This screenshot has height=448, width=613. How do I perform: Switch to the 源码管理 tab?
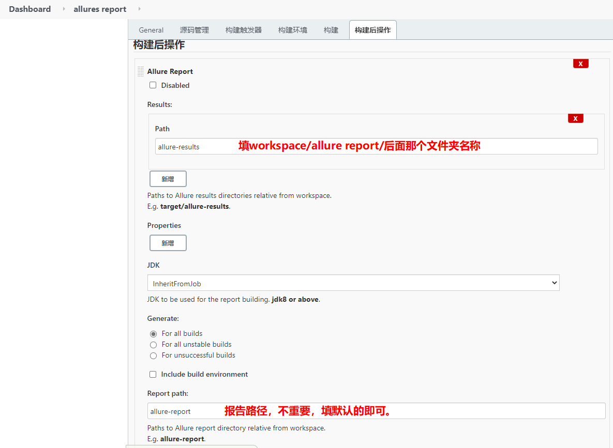[x=195, y=29]
